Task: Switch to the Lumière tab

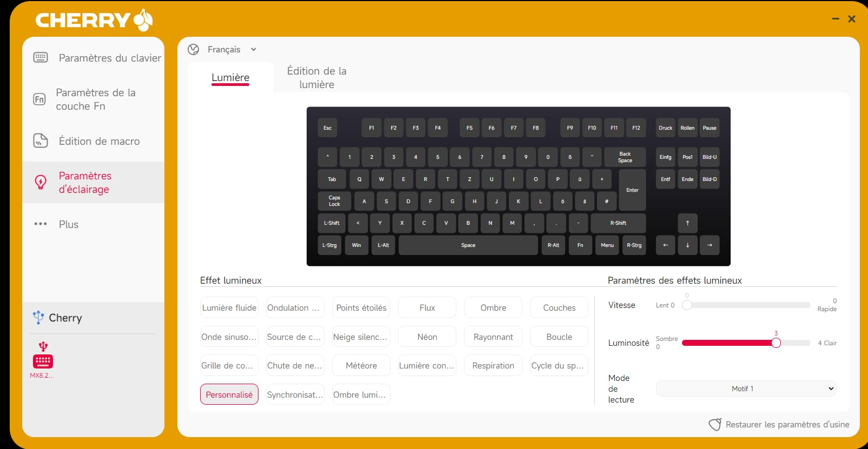Action: point(230,78)
